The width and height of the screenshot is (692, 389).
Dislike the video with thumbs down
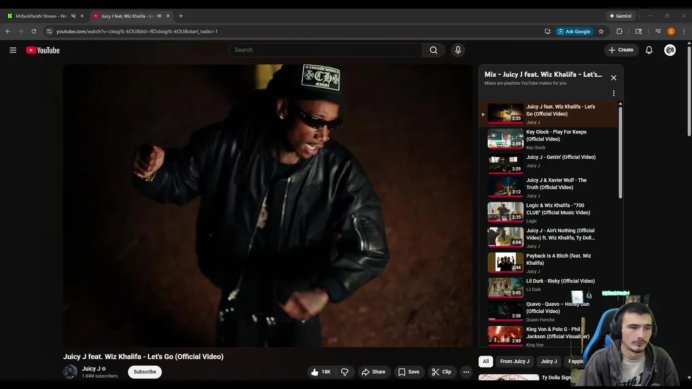(344, 372)
